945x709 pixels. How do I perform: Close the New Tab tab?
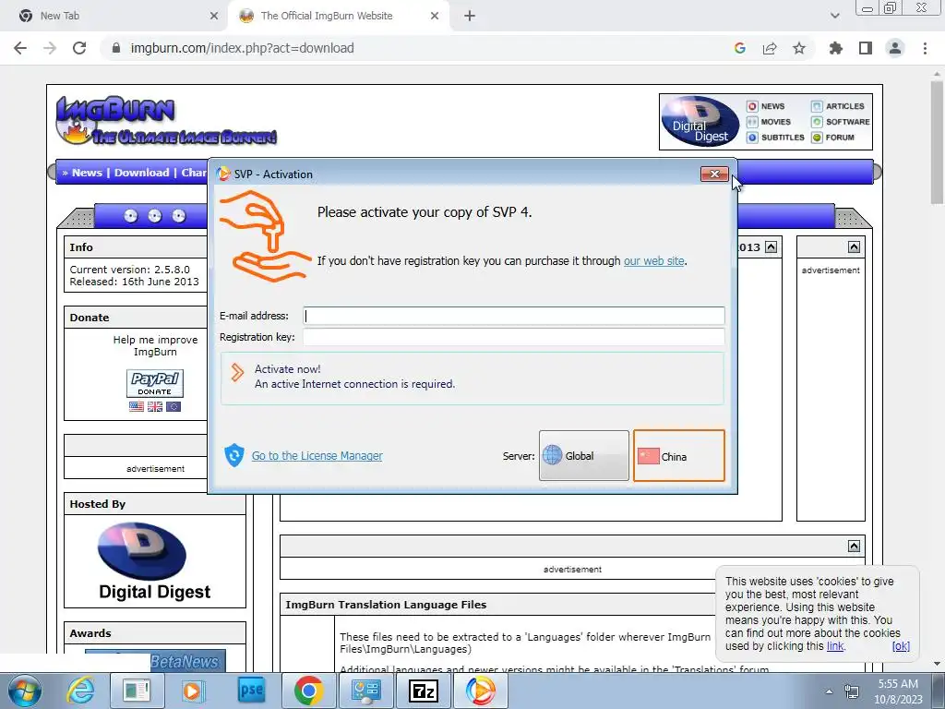click(214, 16)
